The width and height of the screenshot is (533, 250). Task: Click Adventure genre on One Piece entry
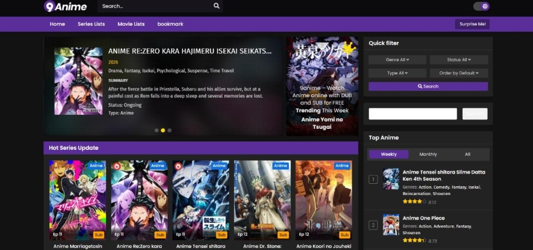click(444, 226)
